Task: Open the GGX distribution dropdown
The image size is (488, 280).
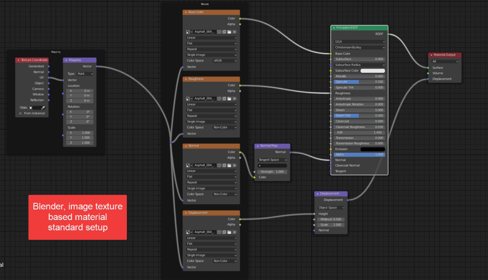Action: (359, 42)
